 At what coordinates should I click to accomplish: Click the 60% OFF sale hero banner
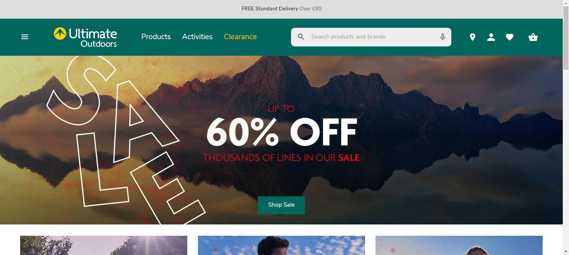coord(281,140)
